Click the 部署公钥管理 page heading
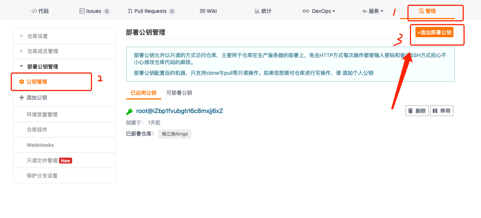Screen dimensions: 481x218 pos(145,32)
